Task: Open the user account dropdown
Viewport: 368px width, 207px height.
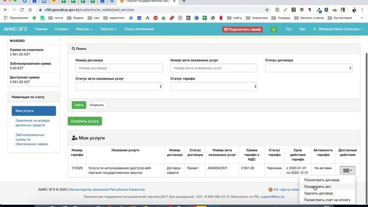Action: click(338, 29)
